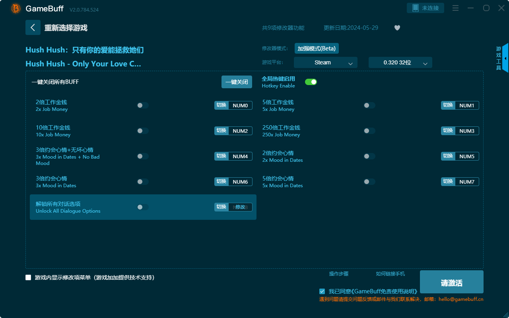Open the Steam platform dropdown
The height and width of the screenshot is (318, 509).
326,62
